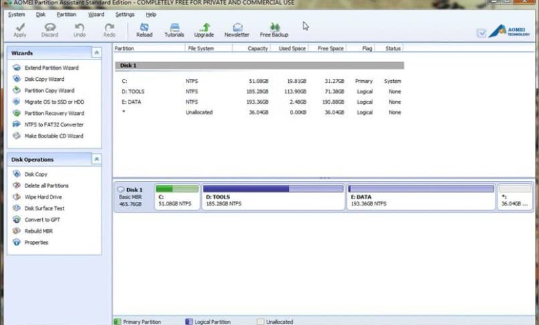Click the Properties icon in Disk Operations
The image size is (539, 325).
click(x=17, y=242)
